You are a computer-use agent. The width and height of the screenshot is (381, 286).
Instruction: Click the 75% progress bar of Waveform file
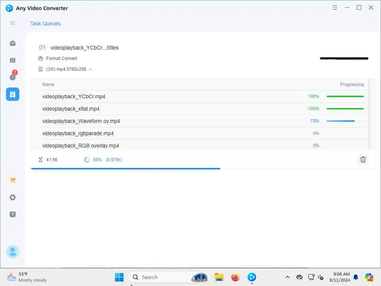(345, 121)
